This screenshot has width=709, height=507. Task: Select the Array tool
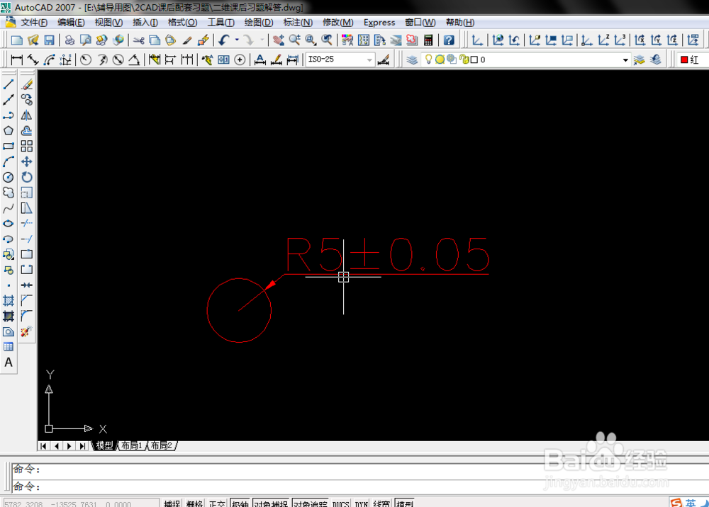27,147
